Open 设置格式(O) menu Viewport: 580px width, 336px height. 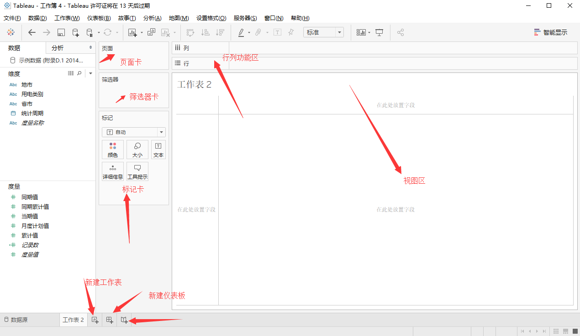(x=211, y=18)
